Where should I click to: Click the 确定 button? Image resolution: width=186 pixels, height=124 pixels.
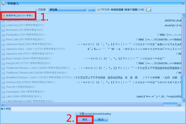coord(84,119)
